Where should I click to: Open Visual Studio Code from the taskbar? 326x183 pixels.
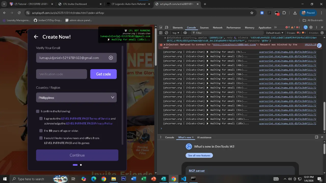183,179
